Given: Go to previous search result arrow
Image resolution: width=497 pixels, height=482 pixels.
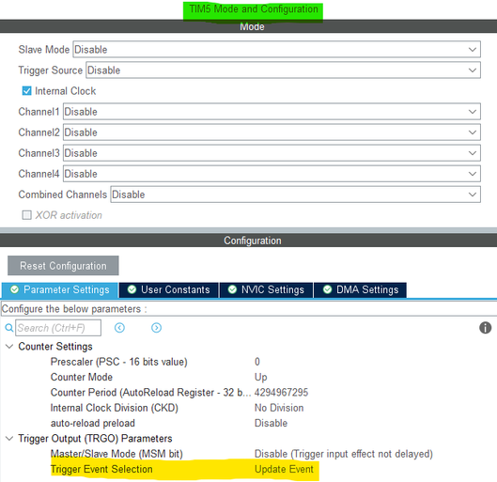Looking at the screenshot, I should pos(119,328).
